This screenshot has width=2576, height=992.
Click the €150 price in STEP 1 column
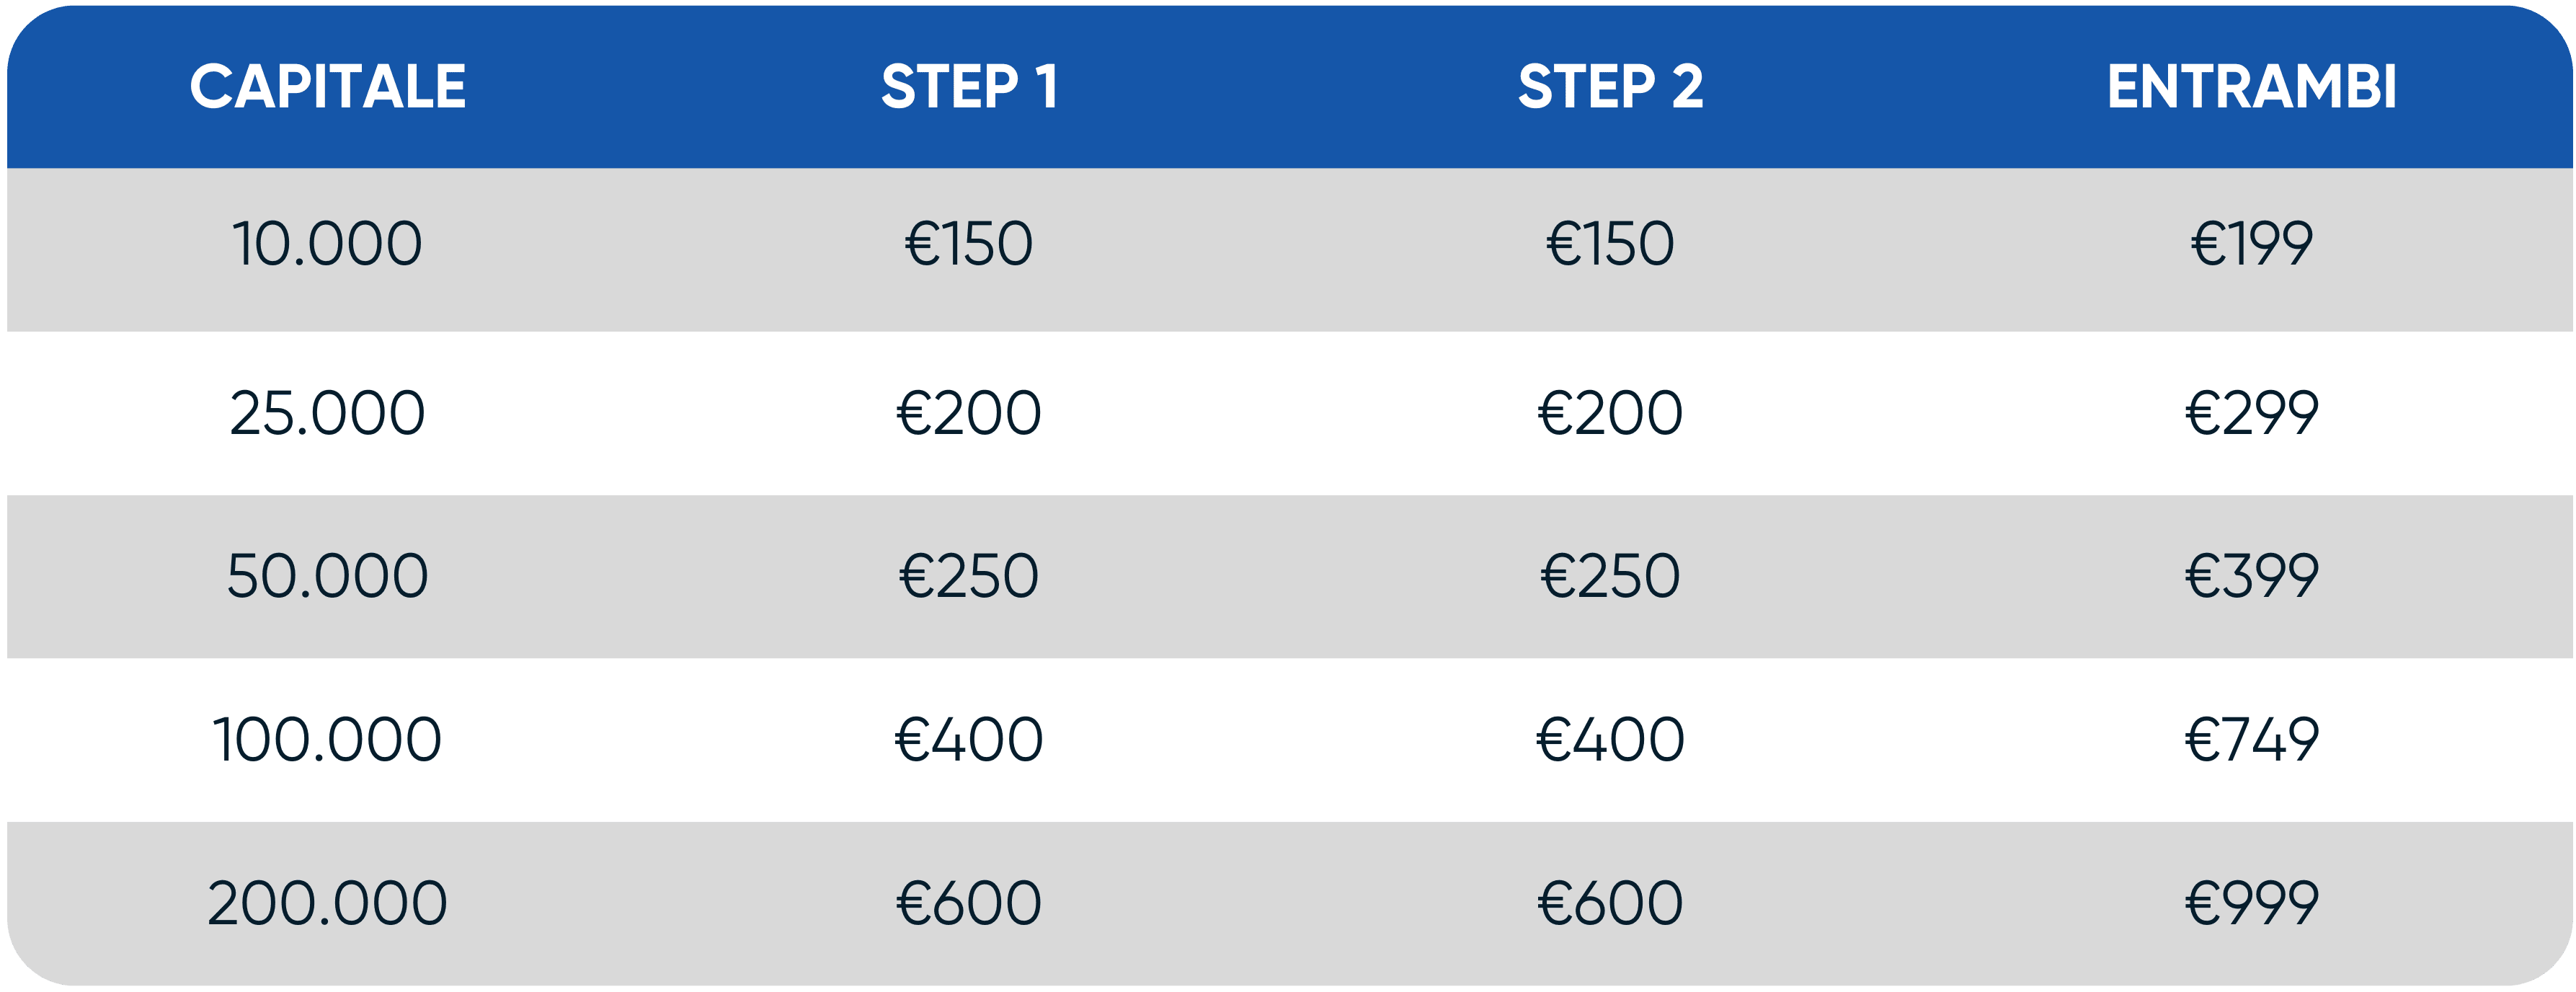(x=969, y=244)
